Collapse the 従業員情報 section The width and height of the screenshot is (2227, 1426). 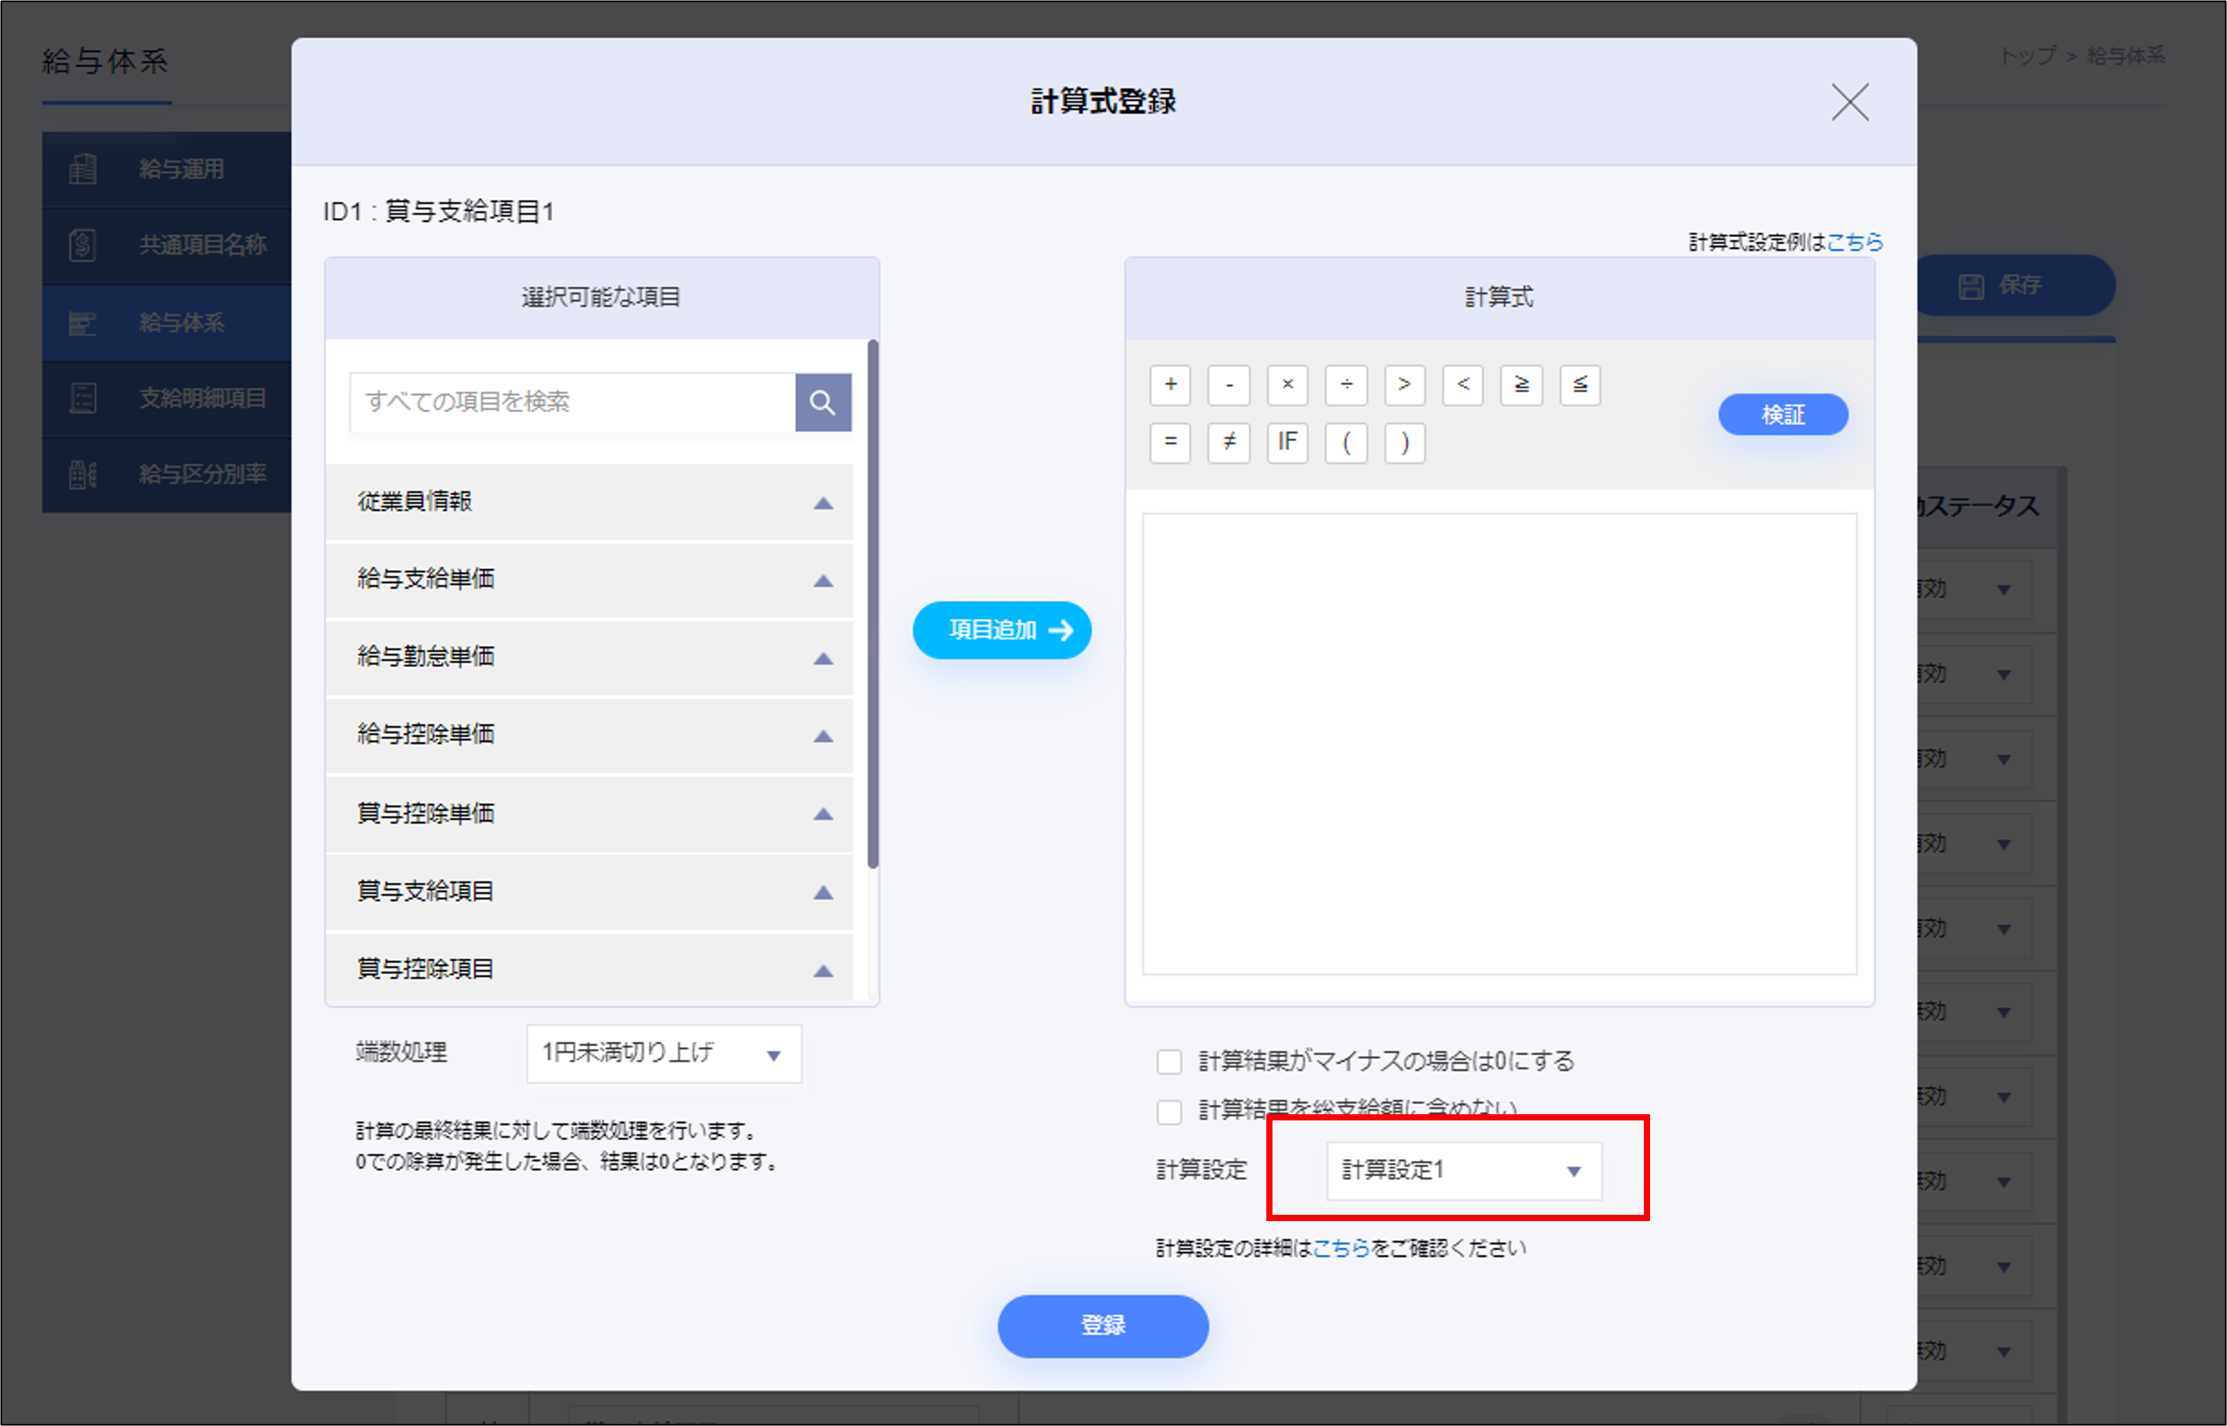(x=822, y=502)
